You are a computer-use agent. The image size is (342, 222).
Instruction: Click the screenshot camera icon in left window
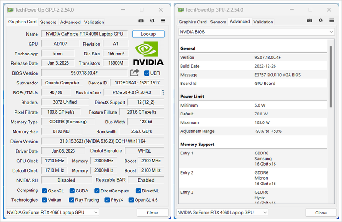pos(141,21)
